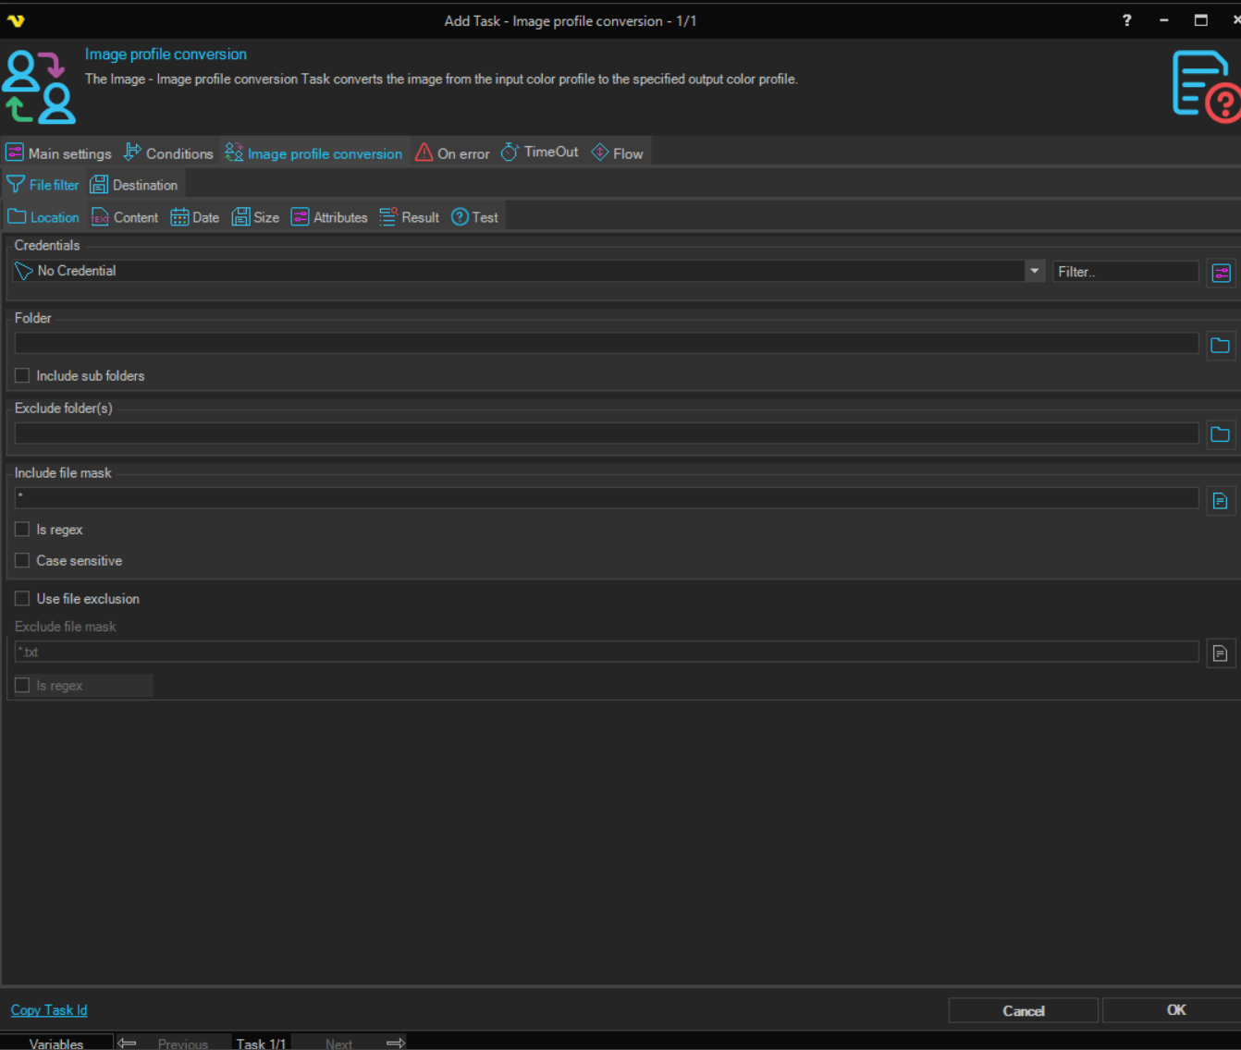Go to the Conditions tab
The width and height of the screenshot is (1241, 1050).
[168, 153]
